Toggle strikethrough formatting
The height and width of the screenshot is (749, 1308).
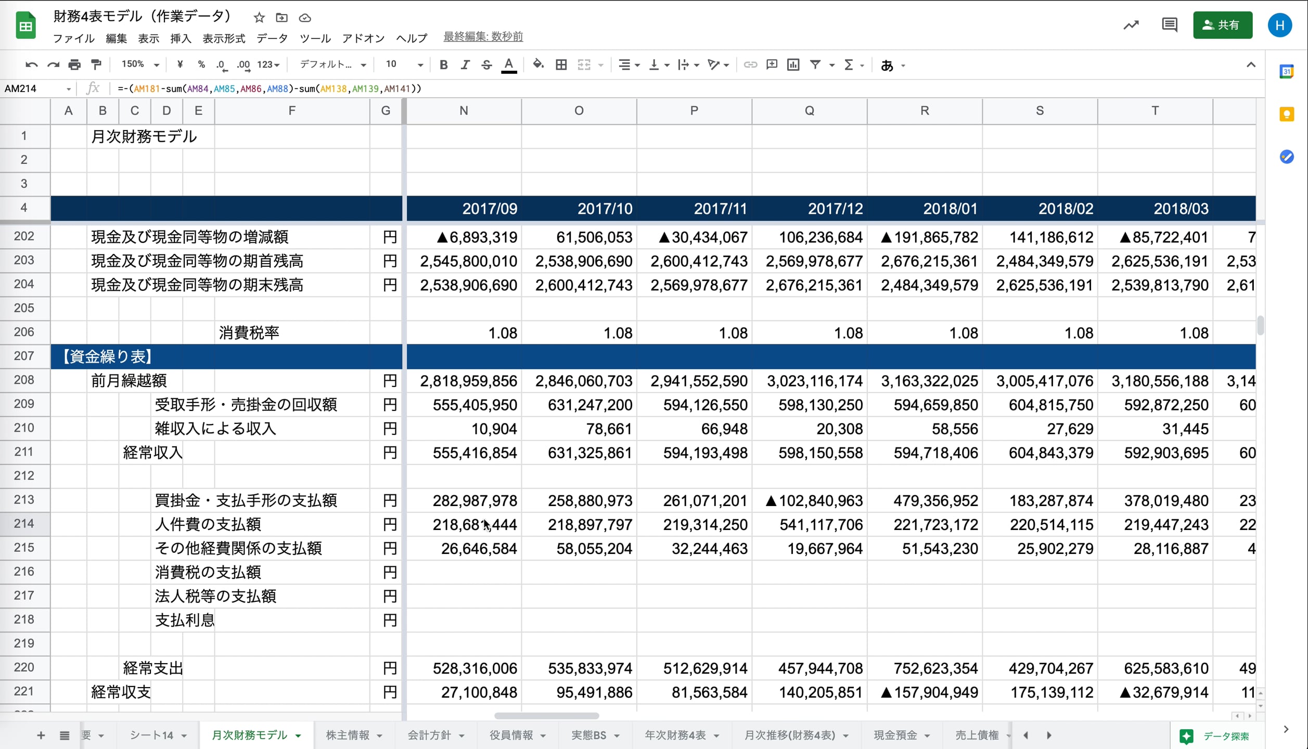486,65
